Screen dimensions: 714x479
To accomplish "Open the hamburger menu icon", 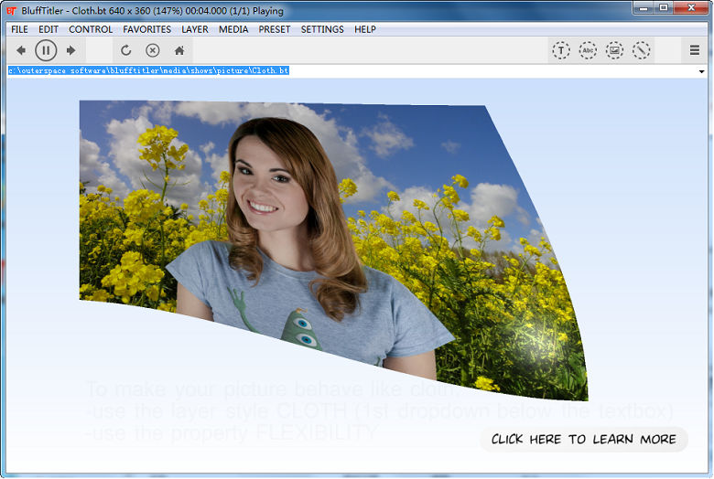I will [695, 50].
